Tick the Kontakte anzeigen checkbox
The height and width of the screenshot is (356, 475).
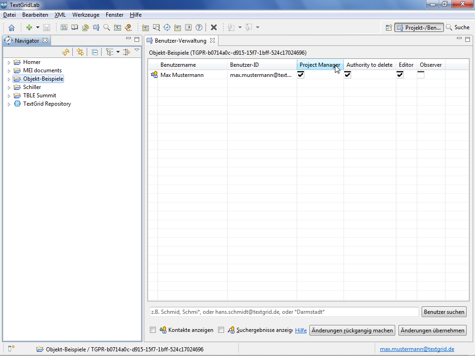click(x=153, y=330)
